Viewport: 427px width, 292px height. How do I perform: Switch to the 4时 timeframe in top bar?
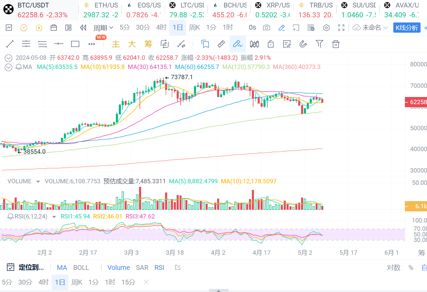tap(161, 28)
